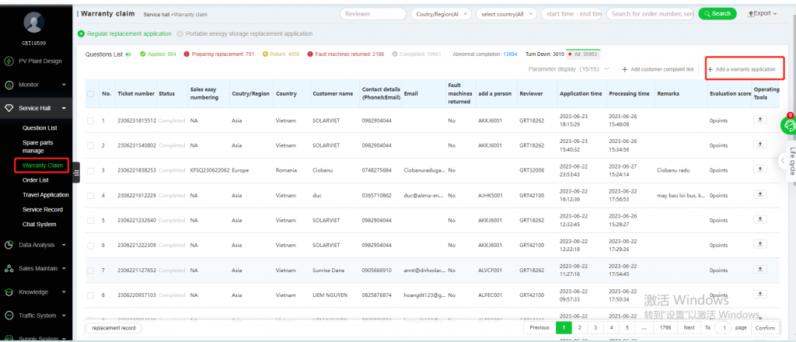Open the Coutry/Region filter dropdown
Image resolution: width=796 pixels, height=342 pixels.
442,14
